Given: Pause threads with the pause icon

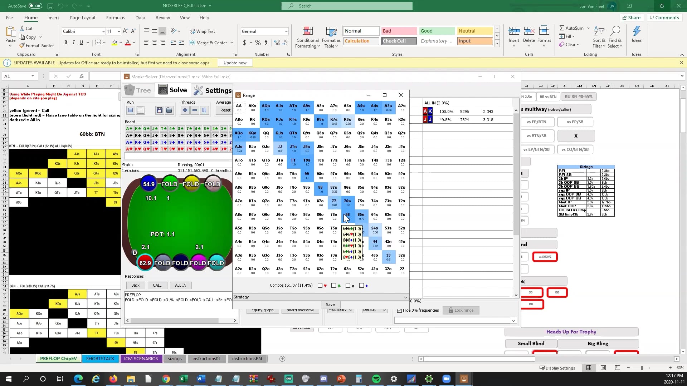Looking at the screenshot, I should (204, 110).
